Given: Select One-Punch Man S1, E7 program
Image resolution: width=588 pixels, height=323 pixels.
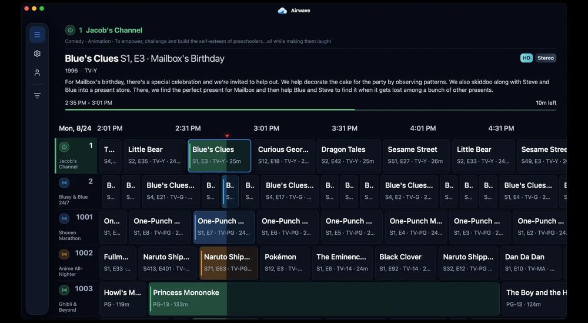Looking at the screenshot, I should pos(224,227).
